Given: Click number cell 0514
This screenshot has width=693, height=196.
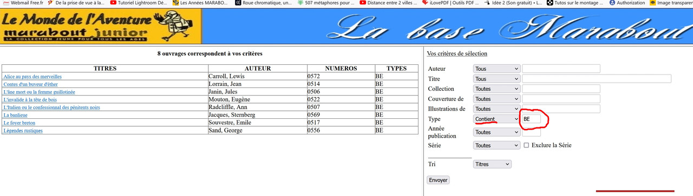Looking at the screenshot, I should coord(341,84).
